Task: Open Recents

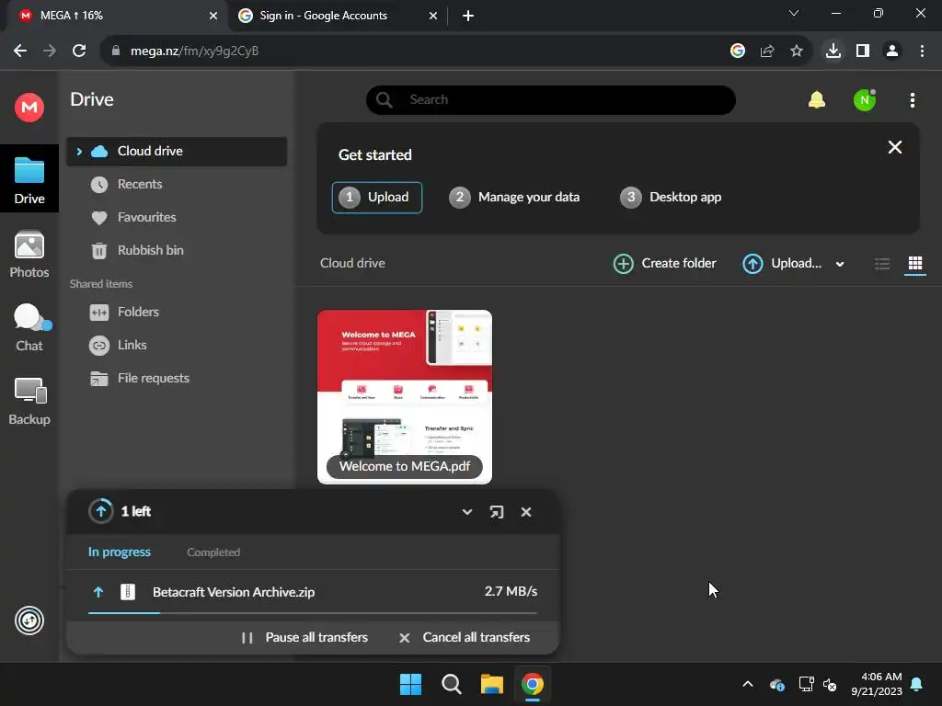Action: (140, 184)
